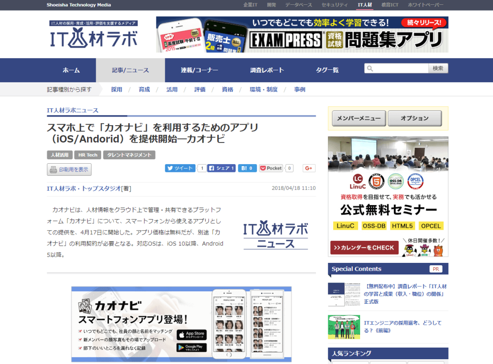Screen dimensions: 493x364
Task: Filter articles by 採用 category
Action: (117, 90)
